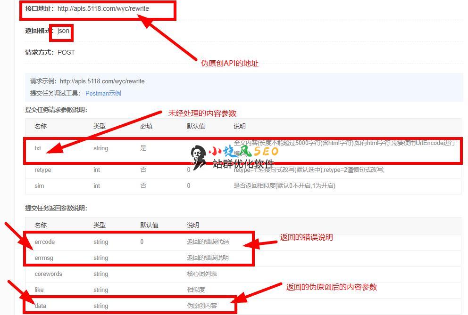Click the 提交任务返回参数说明 section heading

(x=56, y=208)
